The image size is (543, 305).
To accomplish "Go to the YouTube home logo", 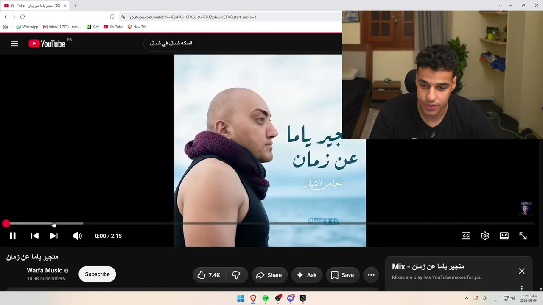I will (x=47, y=44).
